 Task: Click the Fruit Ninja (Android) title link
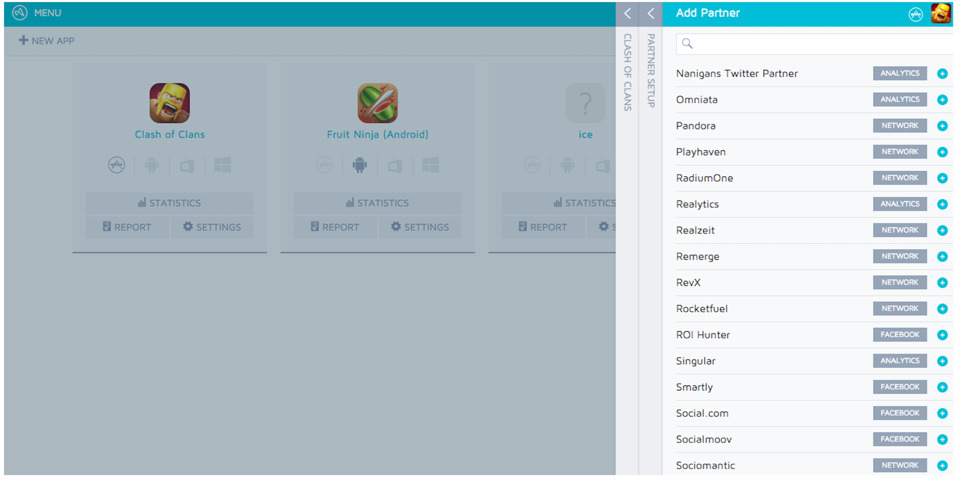tap(378, 134)
